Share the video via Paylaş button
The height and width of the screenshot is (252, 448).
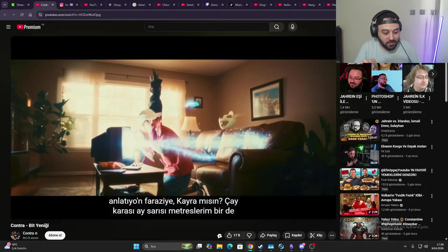pos(268,235)
